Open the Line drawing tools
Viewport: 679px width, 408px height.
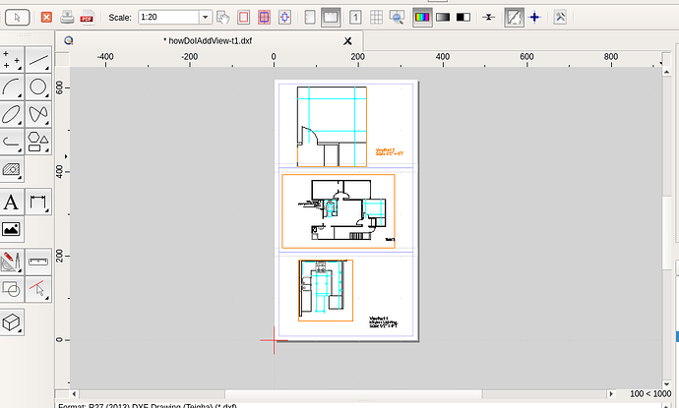point(38,60)
